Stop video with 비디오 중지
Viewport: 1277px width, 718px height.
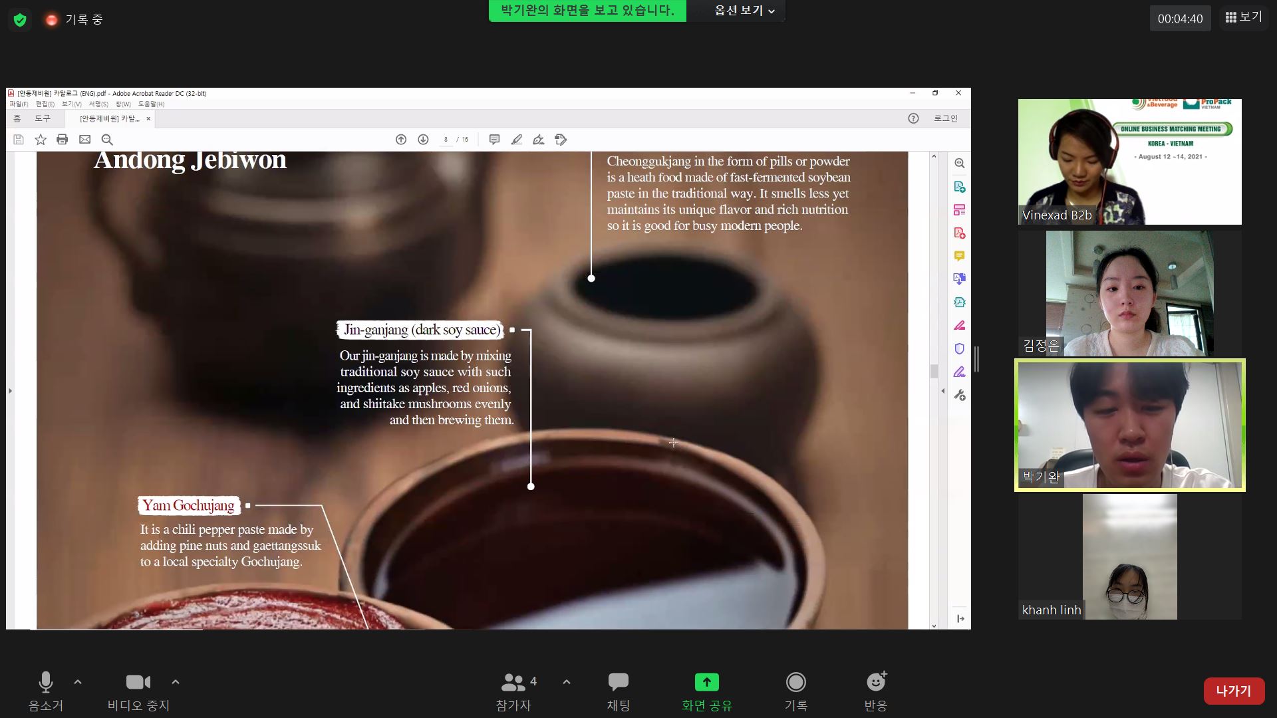coord(138,691)
